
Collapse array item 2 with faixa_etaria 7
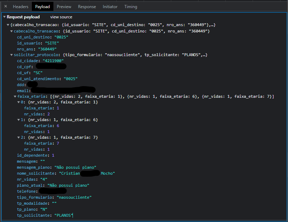[18, 137]
